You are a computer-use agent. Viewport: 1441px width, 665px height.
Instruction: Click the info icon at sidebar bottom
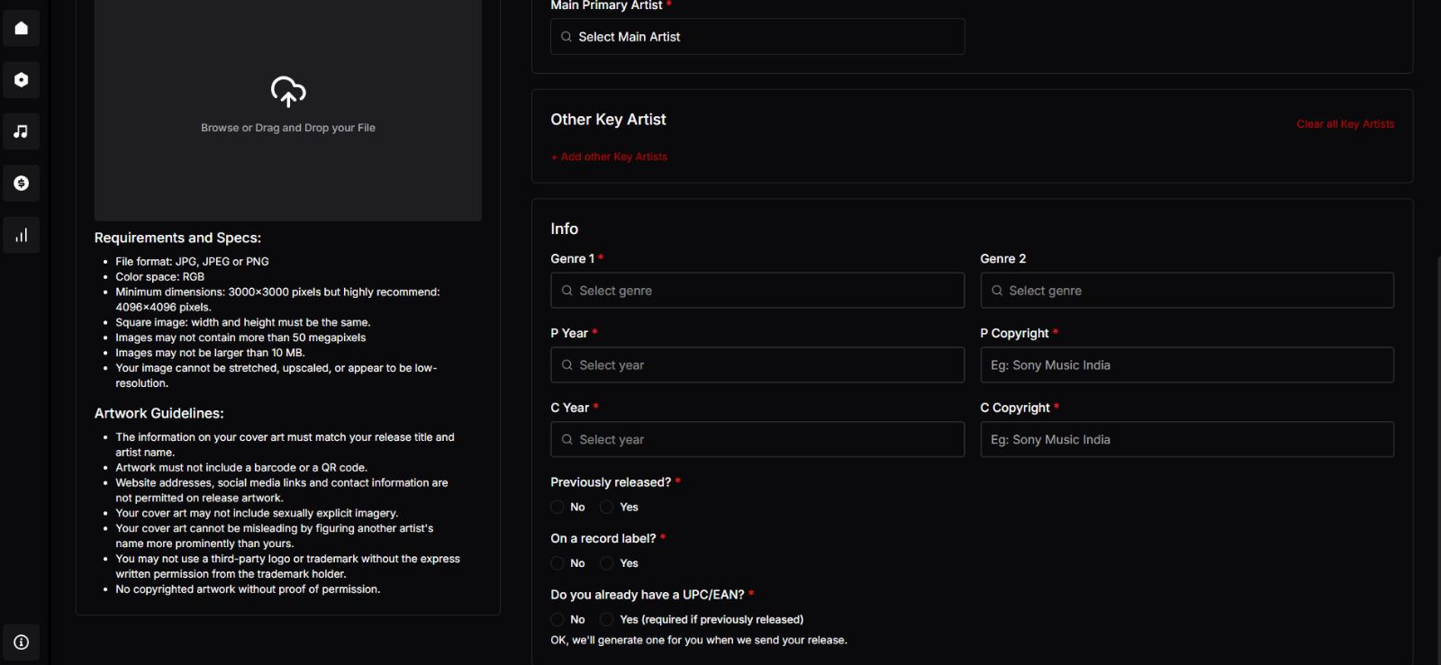click(22, 643)
